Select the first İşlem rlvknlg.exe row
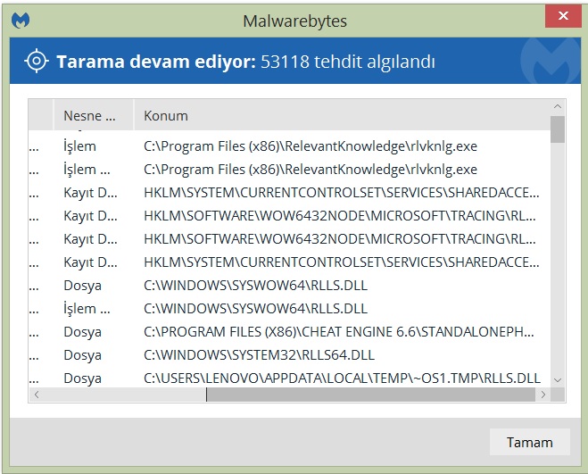The height and width of the screenshot is (474, 588). 289,146
